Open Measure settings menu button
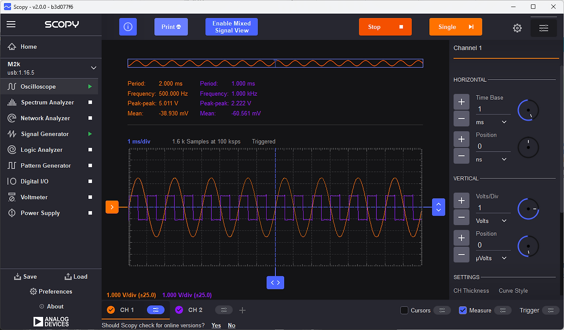Screen dimensions: 564x330 (503, 310)
